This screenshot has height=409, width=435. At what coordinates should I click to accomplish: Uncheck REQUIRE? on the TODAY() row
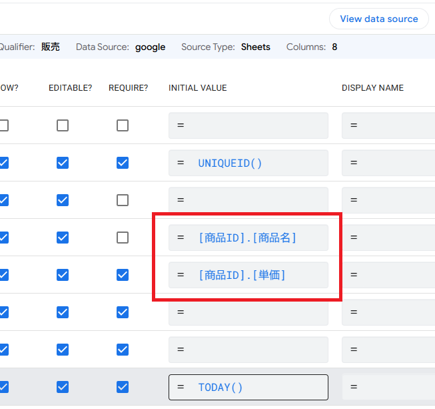[x=123, y=387]
